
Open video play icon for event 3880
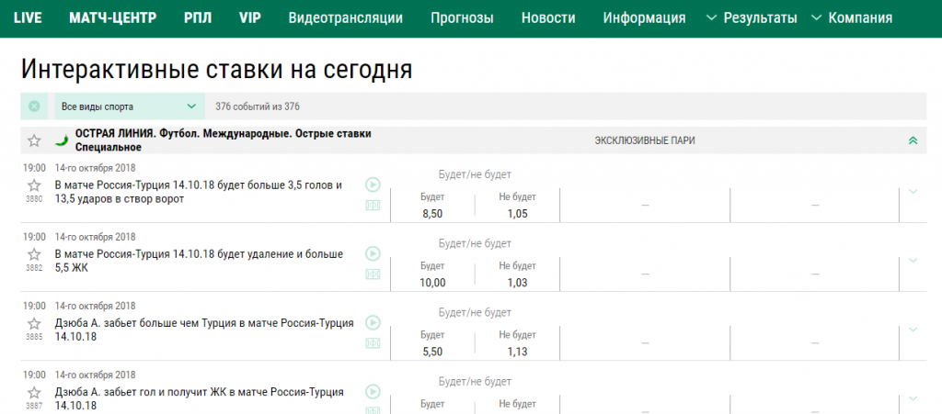(373, 184)
